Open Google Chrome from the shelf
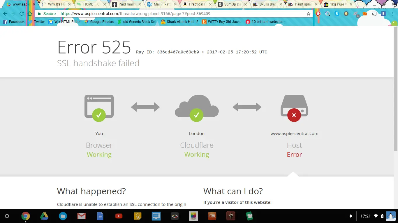398x223 pixels. pos(26,216)
